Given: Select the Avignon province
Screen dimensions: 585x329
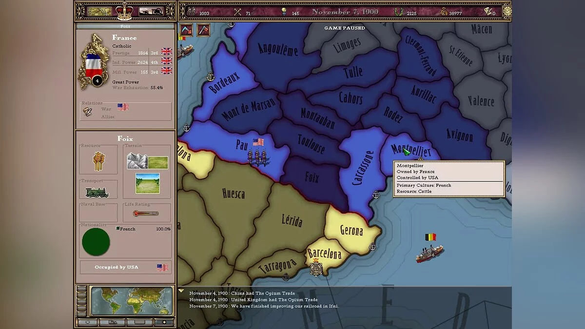Looking at the screenshot, I should coord(459,134).
